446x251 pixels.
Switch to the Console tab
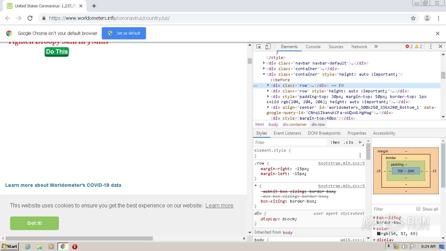313,46
